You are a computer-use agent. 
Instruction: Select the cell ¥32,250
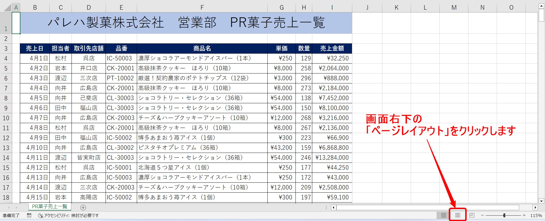coord(332,58)
